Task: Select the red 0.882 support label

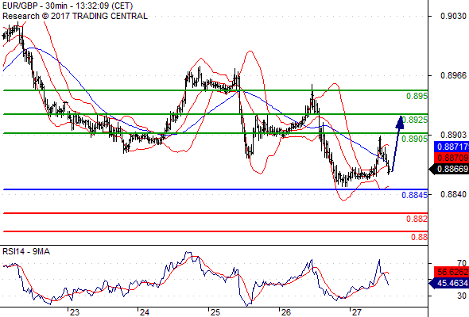Action: pyautogui.click(x=417, y=219)
